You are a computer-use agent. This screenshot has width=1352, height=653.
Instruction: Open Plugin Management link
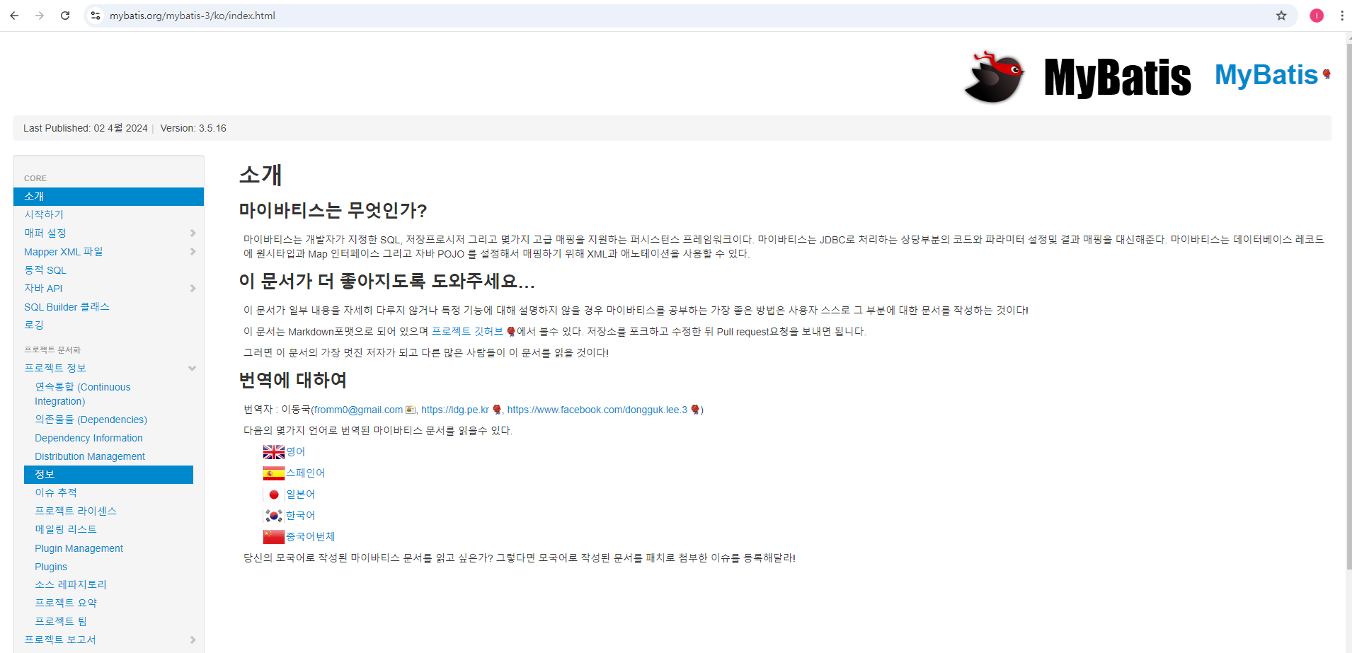point(79,548)
